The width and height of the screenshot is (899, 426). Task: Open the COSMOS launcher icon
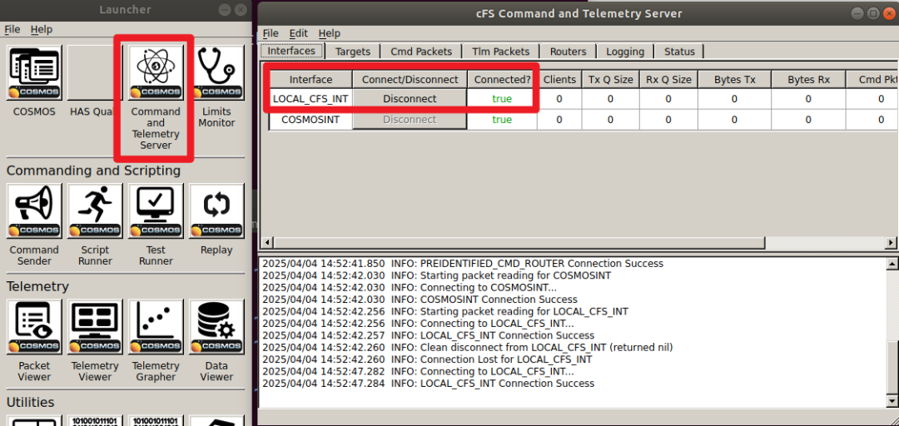34,73
